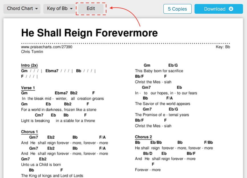247x178 pixels.
Task: Select the Chorus 1 section heading
Action: (29, 132)
